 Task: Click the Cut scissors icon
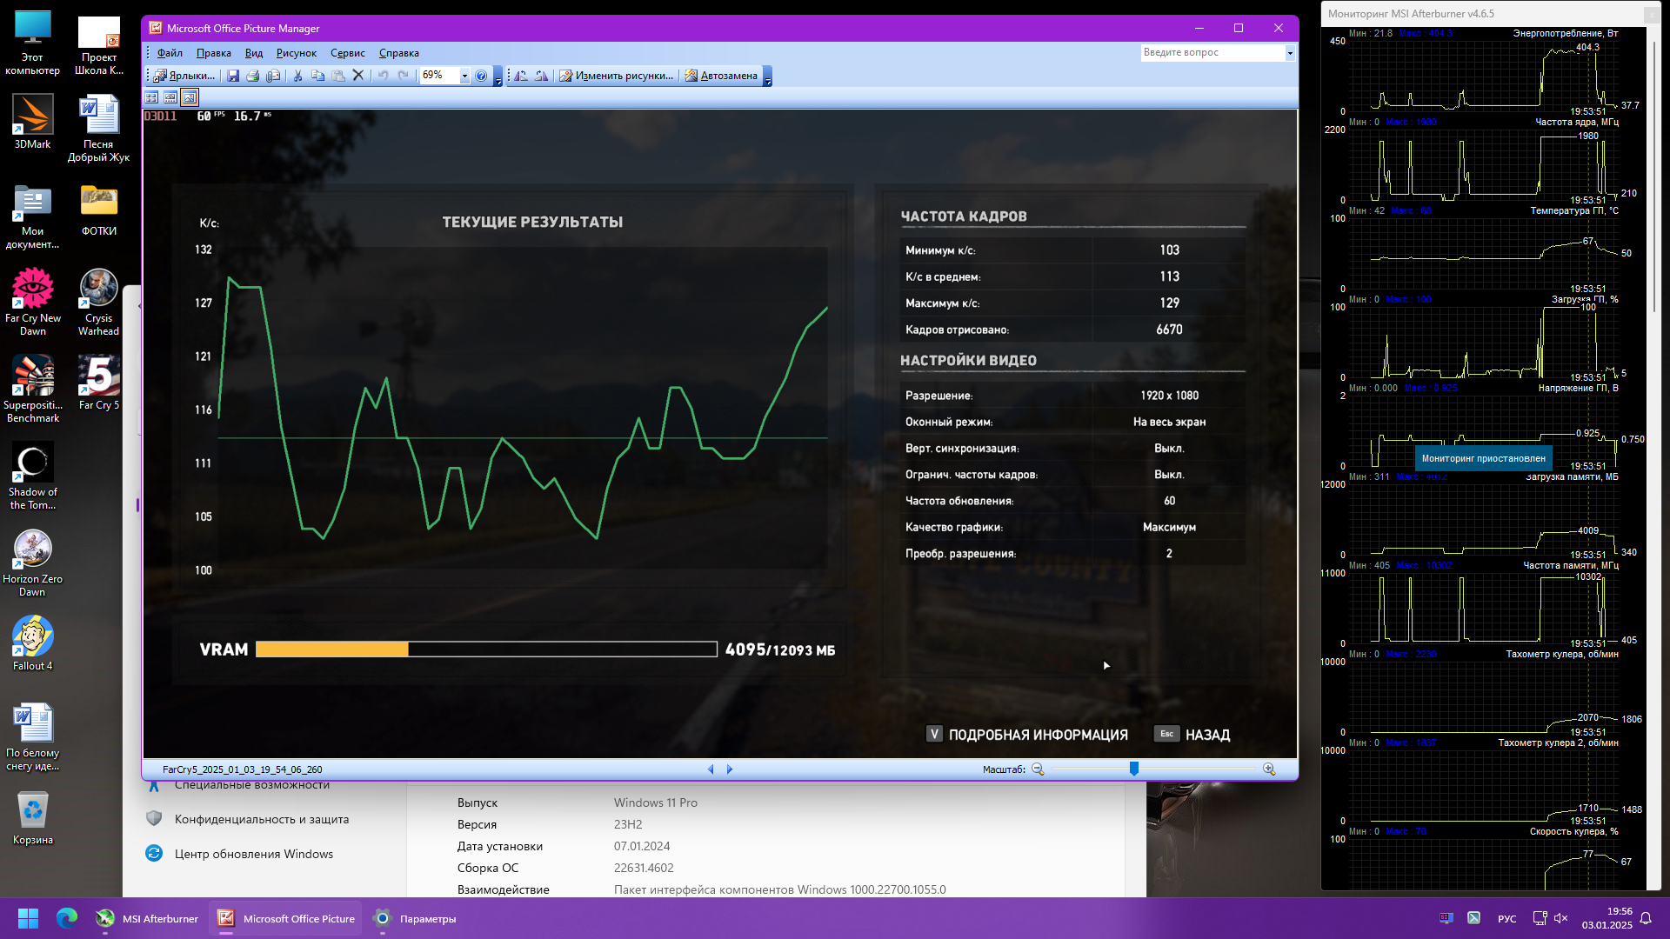[297, 76]
